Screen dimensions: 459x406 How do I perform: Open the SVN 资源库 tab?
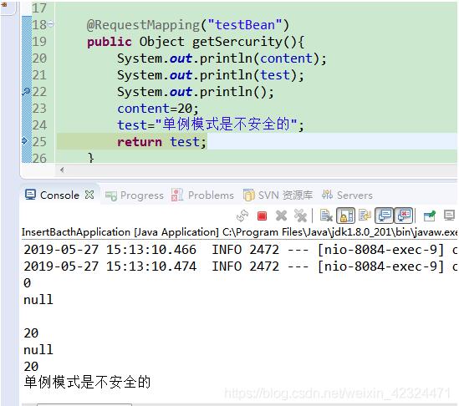point(278,195)
